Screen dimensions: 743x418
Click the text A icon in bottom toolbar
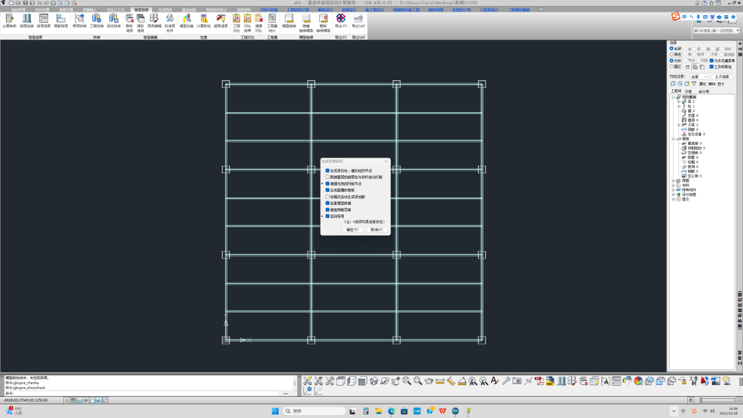495,381
